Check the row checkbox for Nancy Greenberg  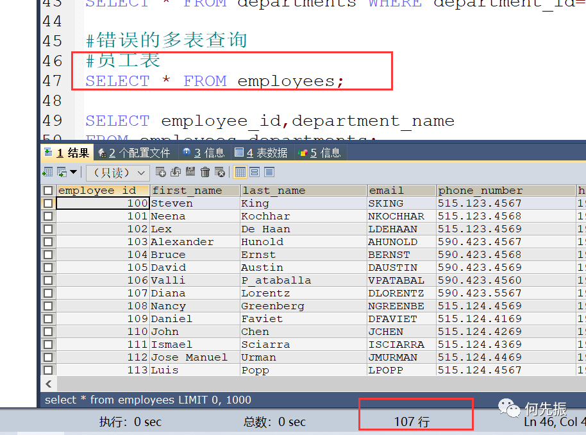pos(48,305)
